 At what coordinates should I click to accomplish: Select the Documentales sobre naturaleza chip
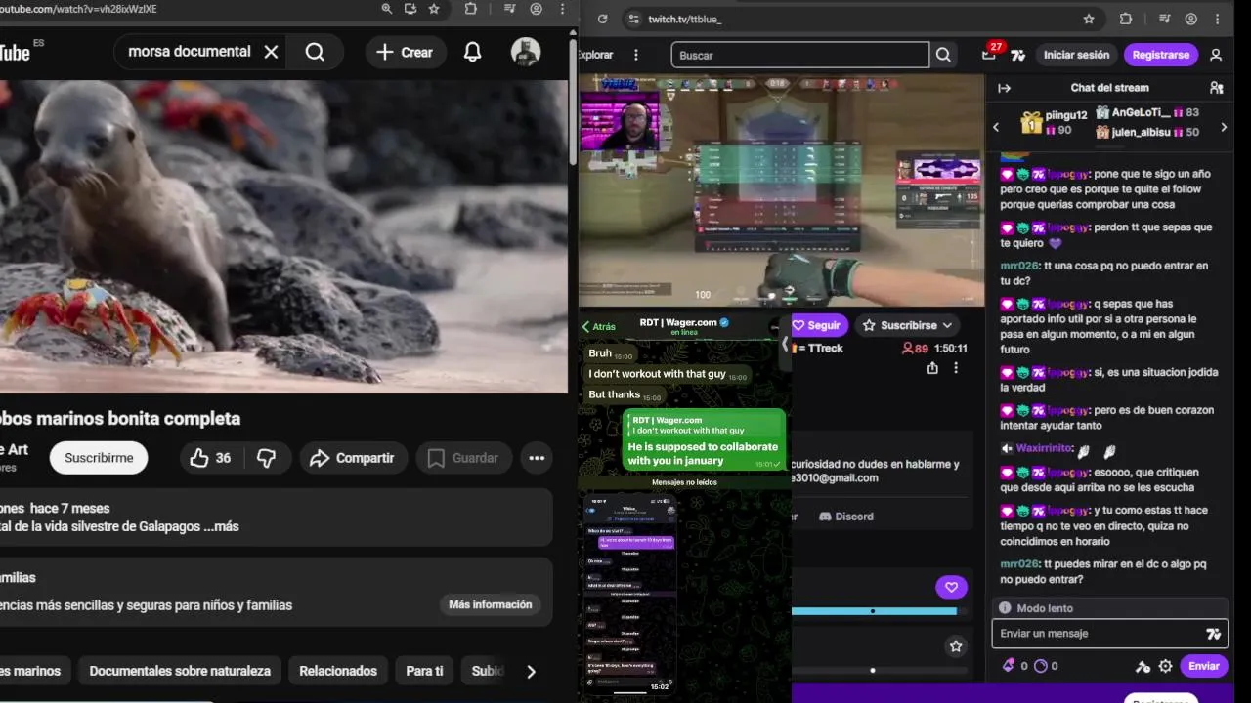180,671
